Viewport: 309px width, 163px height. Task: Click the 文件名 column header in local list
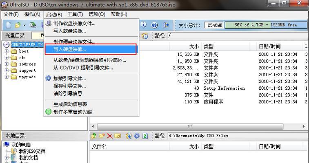99,146
